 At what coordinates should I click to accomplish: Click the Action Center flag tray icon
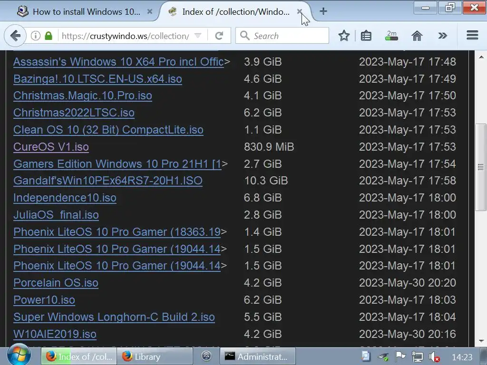click(400, 356)
